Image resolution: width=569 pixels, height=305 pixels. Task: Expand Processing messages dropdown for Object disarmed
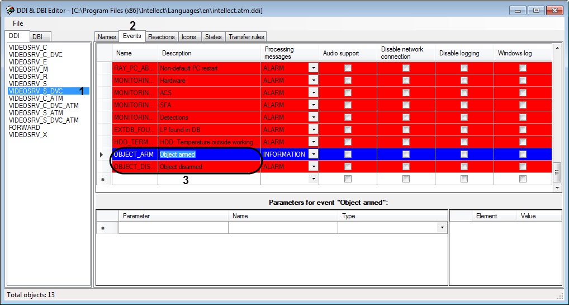(x=314, y=167)
